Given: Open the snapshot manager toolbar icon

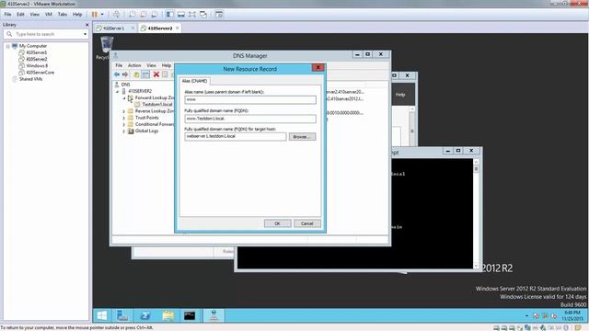Looking at the screenshot, I should tap(154, 15).
